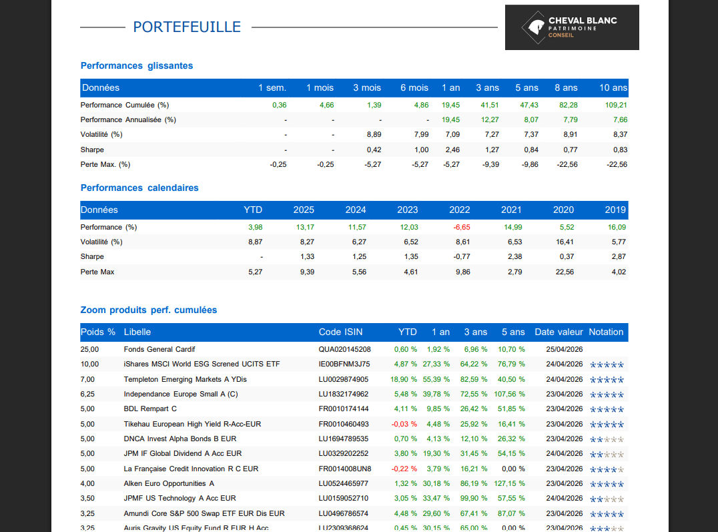Click iShares MSCI World ESG Screned UCITS ETF
Image resolution: width=718 pixels, height=532 pixels.
point(202,364)
